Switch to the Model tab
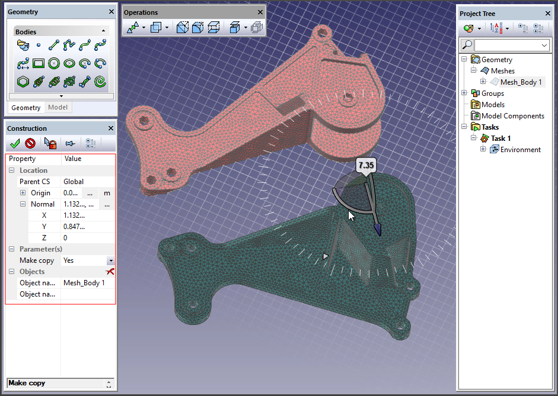Screen dimensions: 558x396 [x=58, y=108]
